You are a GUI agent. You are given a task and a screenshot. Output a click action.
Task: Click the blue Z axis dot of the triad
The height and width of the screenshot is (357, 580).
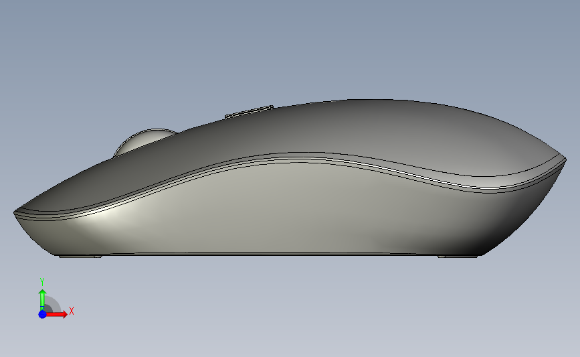[x=43, y=314]
